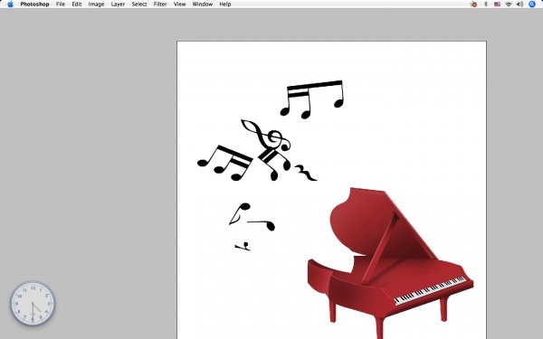Open the Select menu
Viewport: 543px width, 339px height.
tap(139, 5)
